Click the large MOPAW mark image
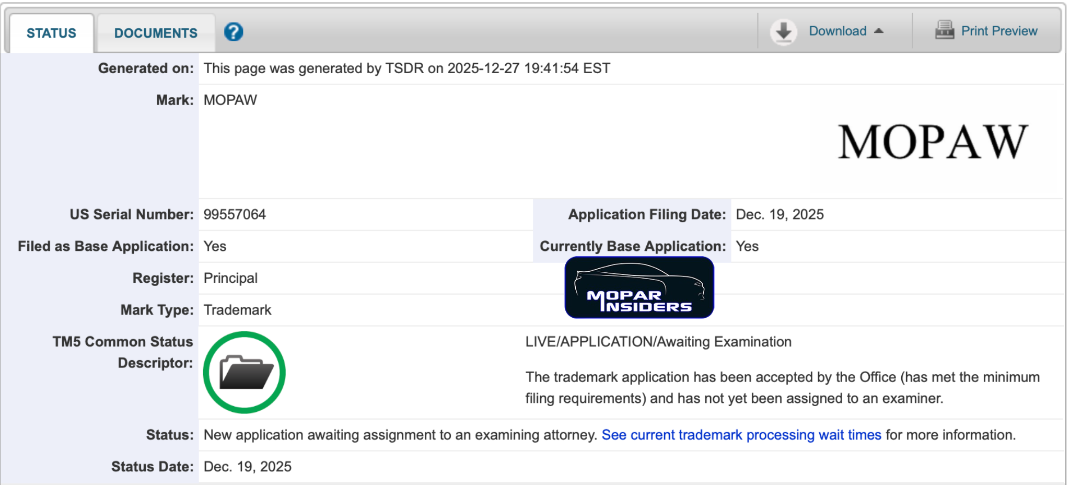1070x485 pixels. (933, 142)
